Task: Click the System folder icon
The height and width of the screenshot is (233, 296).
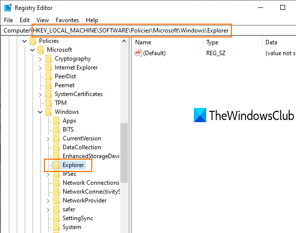Action: 57,227
